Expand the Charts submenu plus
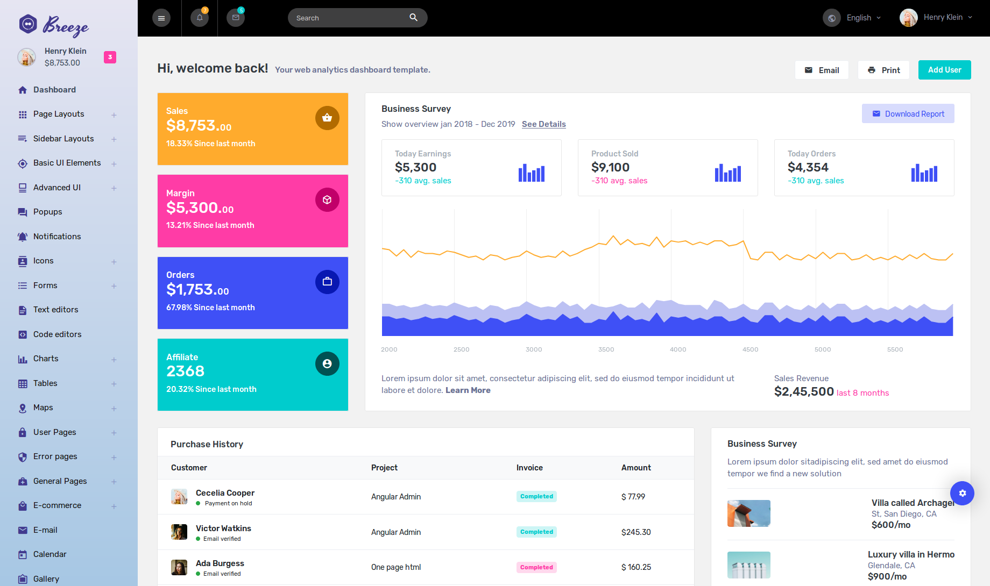Viewport: 990px width, 586px height. 114,359
